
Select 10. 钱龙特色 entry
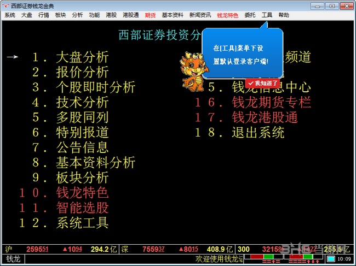(64, 193)
